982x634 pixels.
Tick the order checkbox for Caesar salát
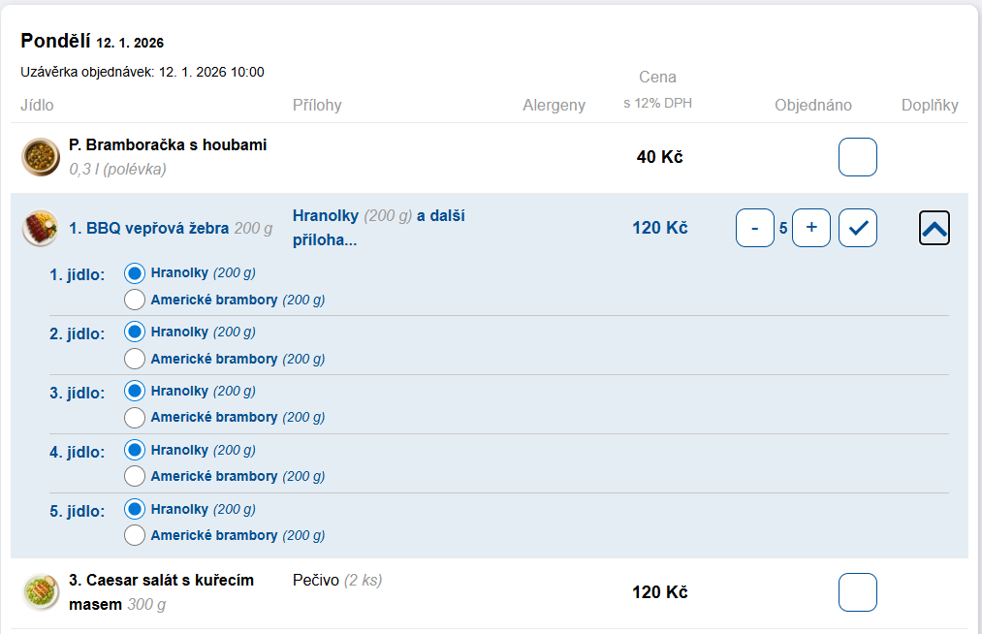(857, 592)
